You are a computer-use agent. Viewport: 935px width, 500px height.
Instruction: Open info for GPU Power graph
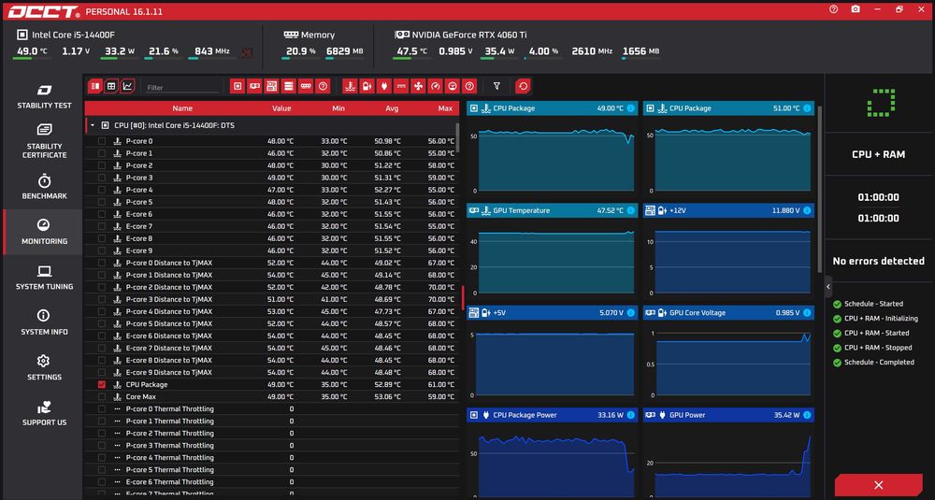[807, 415]
